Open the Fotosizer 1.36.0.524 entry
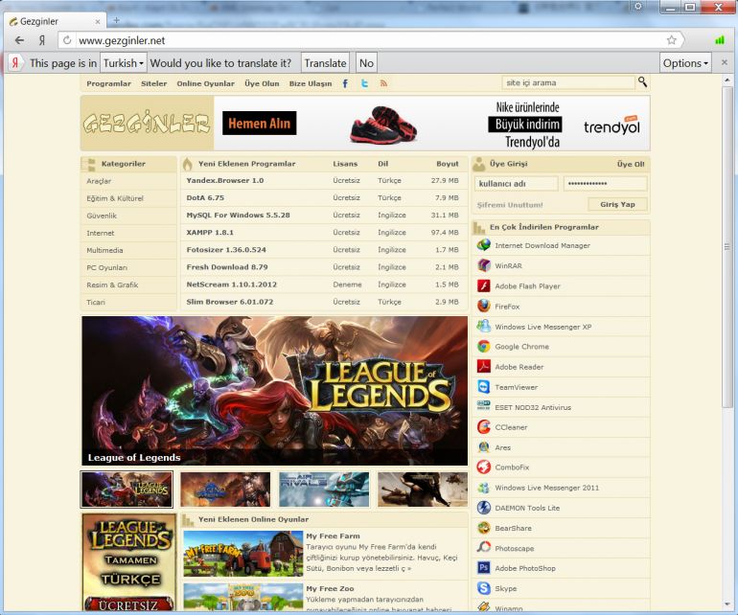This screenshot has width=738, height=615. (226, 250)
